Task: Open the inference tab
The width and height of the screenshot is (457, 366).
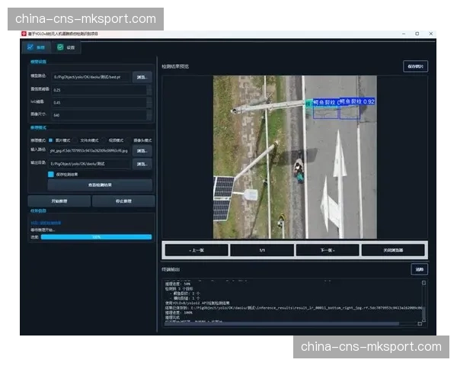Action: (x=36, y=47)
